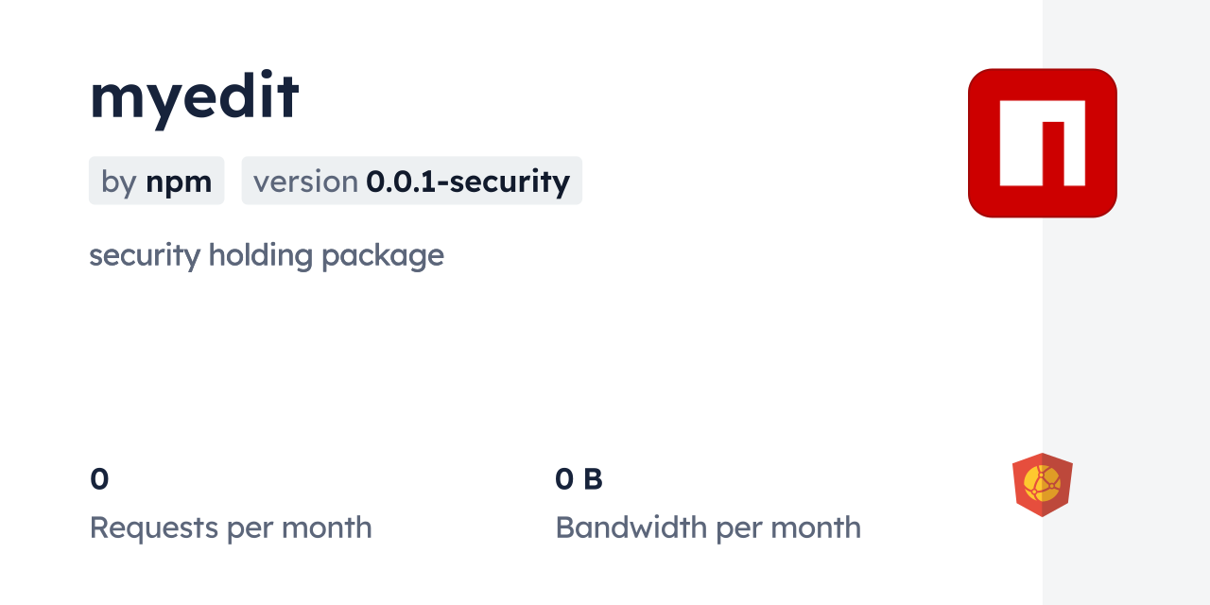Image resolution: width=1210 pixels, height=605 pixels.
Task: Open the "by npm" author badge
Action: coord(156,181)
